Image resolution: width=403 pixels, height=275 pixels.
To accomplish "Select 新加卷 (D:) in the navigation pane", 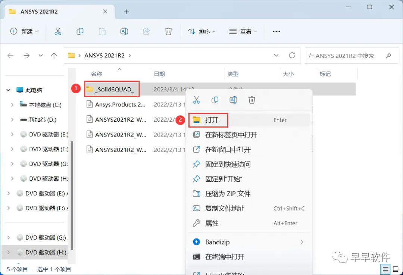I will click(x=43, y=120).
